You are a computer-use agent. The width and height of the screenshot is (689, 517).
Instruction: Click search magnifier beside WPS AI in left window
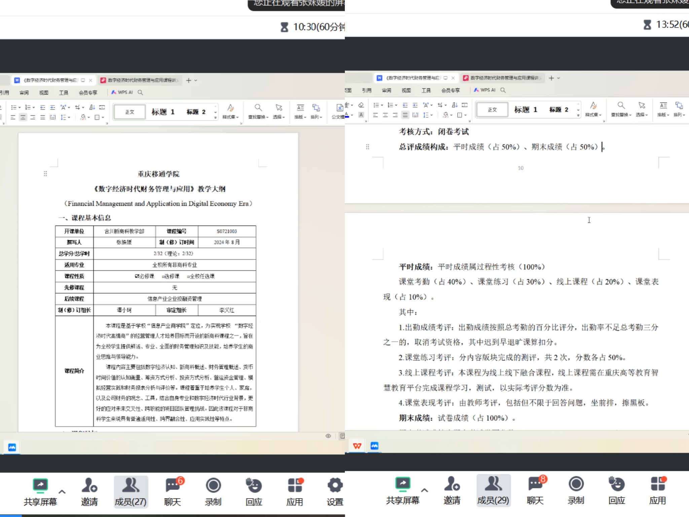pos(140,92)
